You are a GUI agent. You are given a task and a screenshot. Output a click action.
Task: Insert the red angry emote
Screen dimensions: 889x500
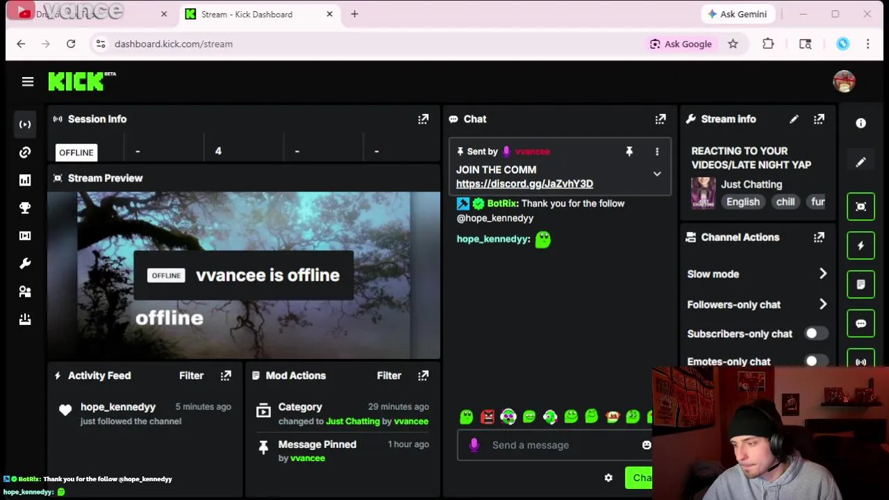[488, 417]
